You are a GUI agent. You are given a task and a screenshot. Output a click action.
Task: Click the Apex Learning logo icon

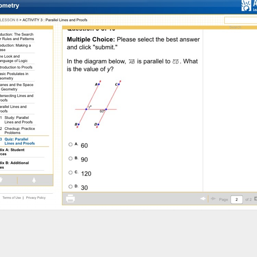246,5
